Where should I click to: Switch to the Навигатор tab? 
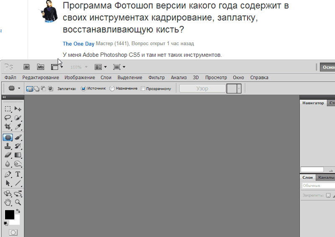(x=313, y=103)
